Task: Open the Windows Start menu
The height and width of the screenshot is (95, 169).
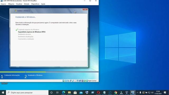Action: [x=3, y=93]
